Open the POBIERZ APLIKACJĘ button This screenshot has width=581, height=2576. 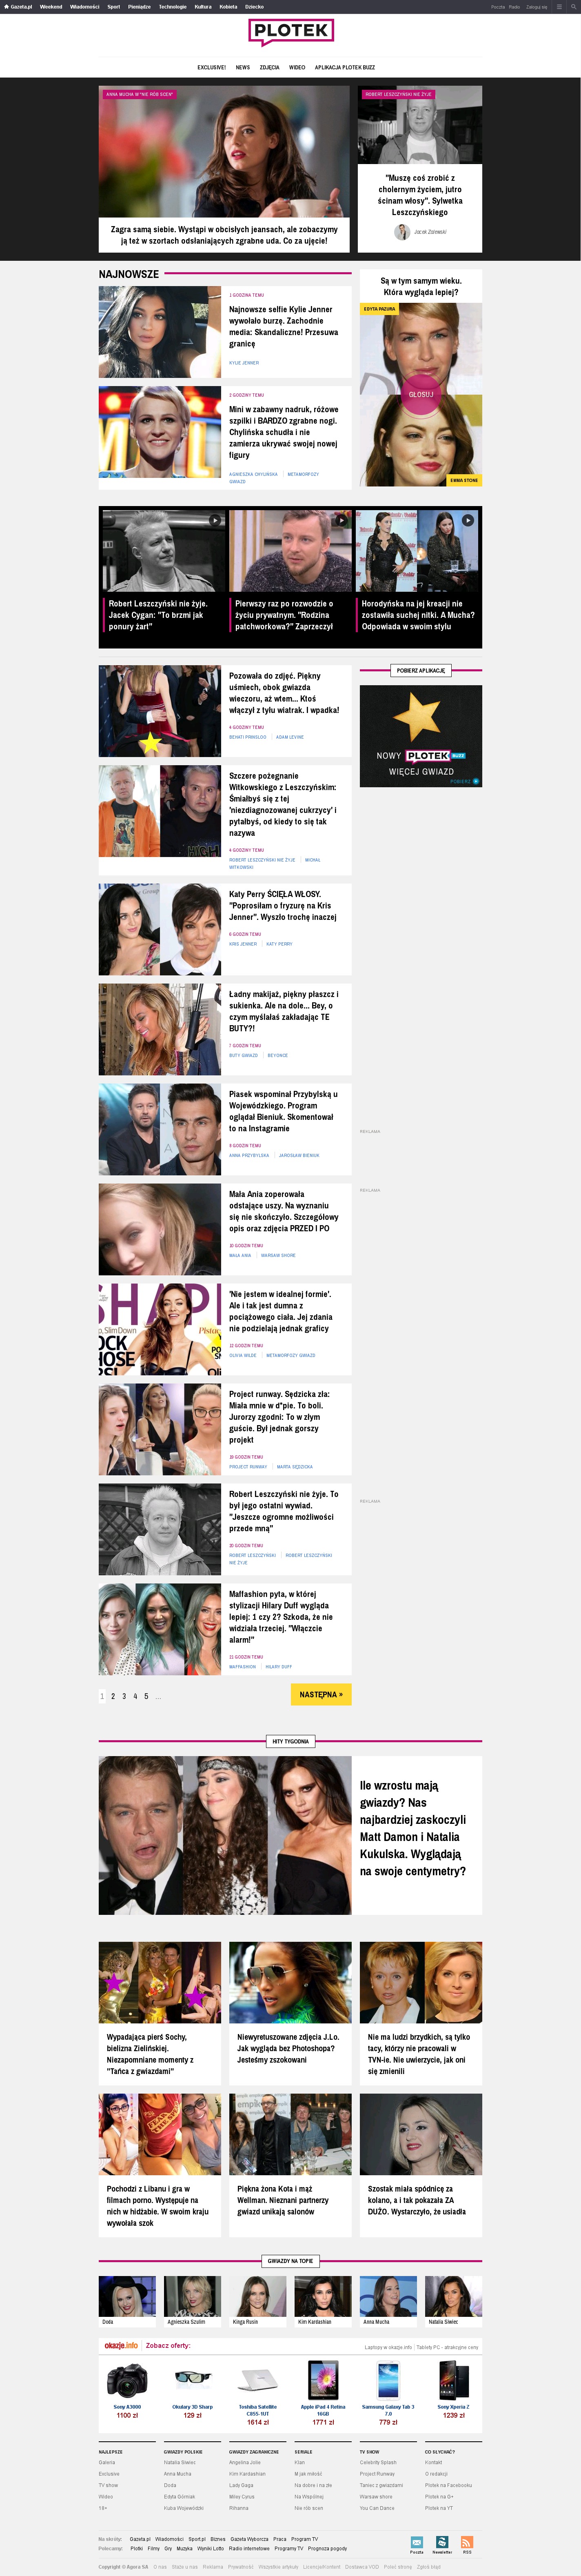(x=421, y=670)
